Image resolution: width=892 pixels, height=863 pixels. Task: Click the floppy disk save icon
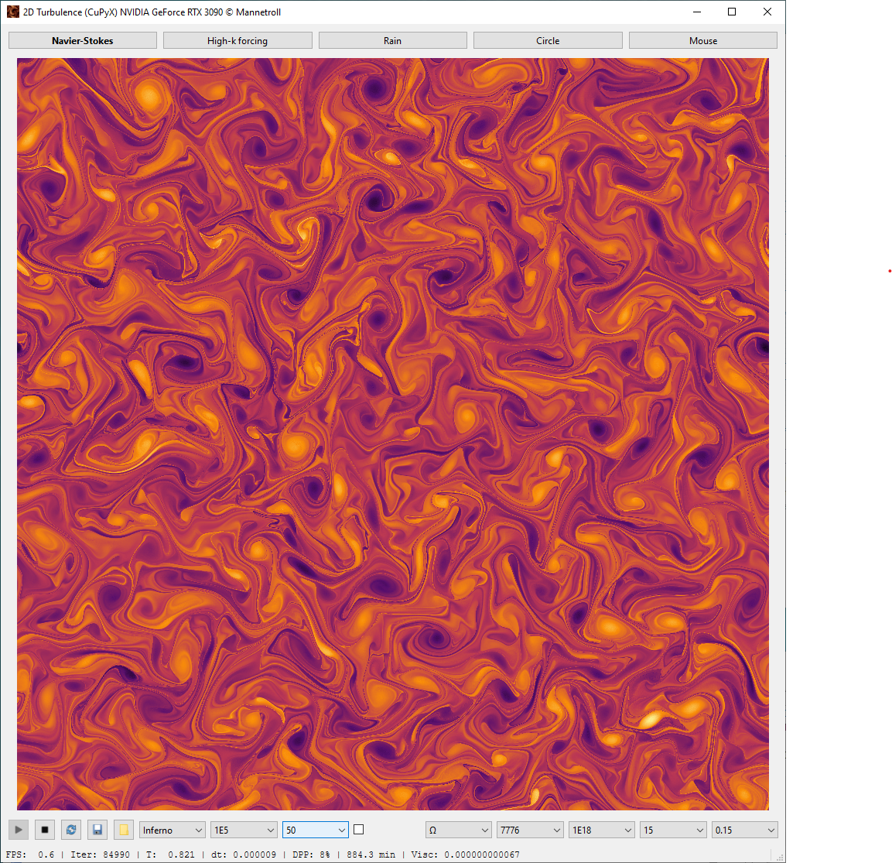(x=97, y=830)
